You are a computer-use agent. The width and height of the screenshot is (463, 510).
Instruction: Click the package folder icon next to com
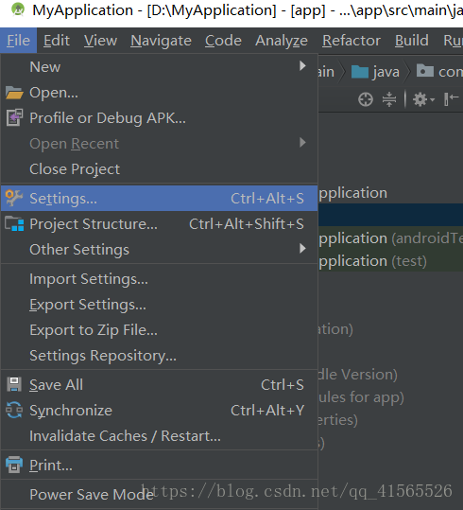(425, 71)
